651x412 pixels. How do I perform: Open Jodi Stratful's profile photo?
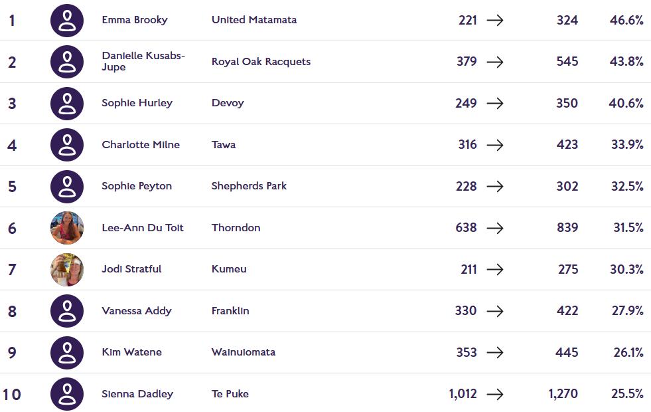pyautogui.click(x=67, y=269)
